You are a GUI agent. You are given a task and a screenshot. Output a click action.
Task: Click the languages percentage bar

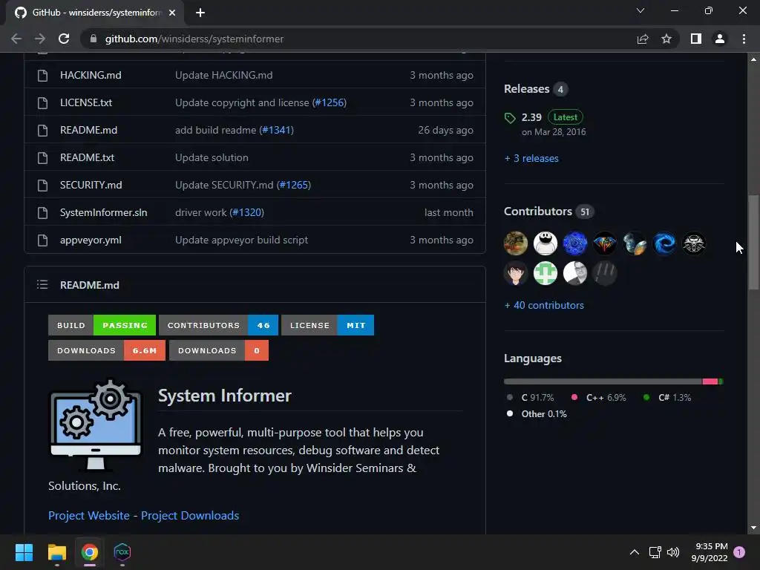pos(614,382)
